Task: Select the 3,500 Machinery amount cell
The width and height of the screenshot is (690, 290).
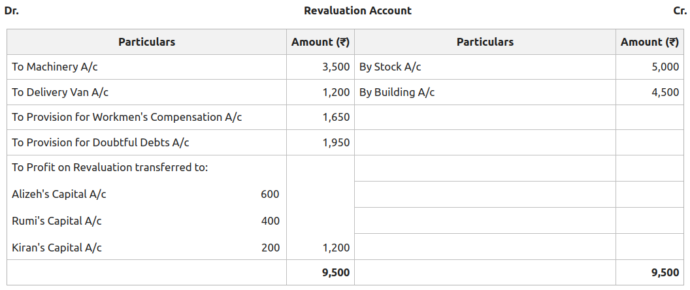Action: (336, 67)
